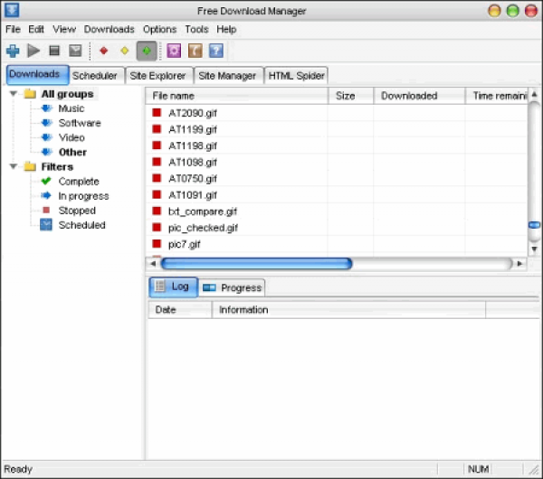This screenshot has width=543, height=479.
Task: Click the blue plus Add download icon
Action: point(13,51)
